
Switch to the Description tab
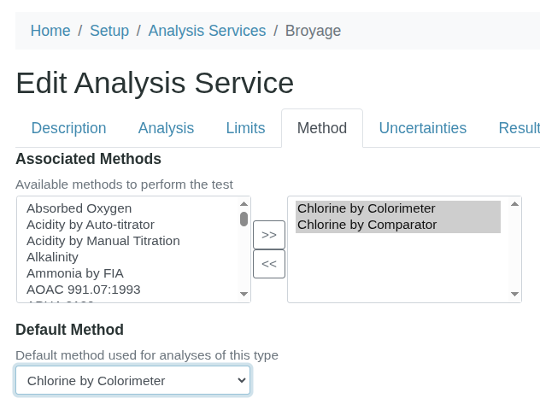[68, 128]
